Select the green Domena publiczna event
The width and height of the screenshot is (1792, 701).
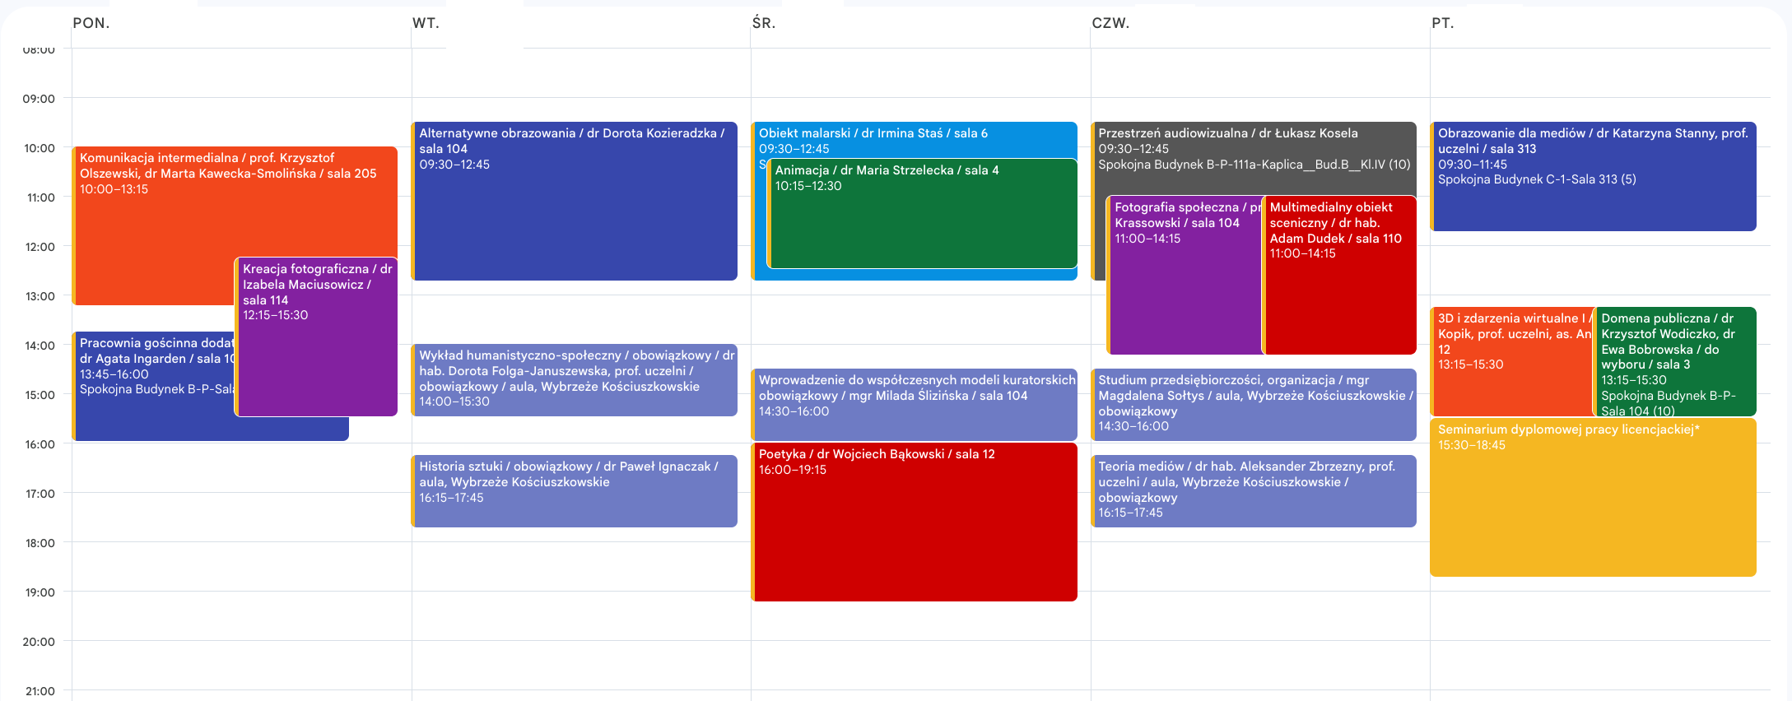pyautogui.click(x=1675, y=362)
